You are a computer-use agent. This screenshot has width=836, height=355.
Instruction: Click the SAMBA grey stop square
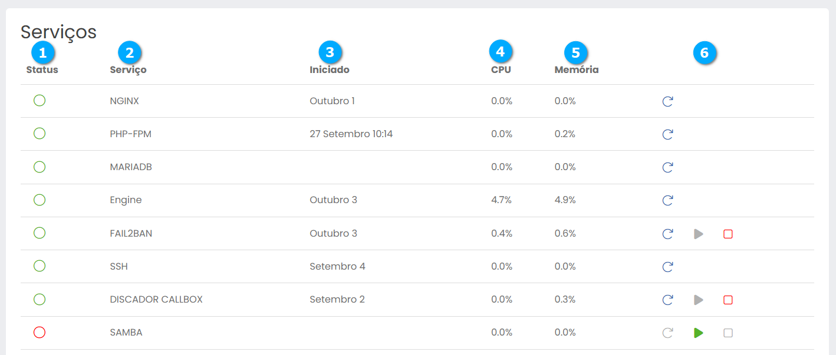point(728,333)
